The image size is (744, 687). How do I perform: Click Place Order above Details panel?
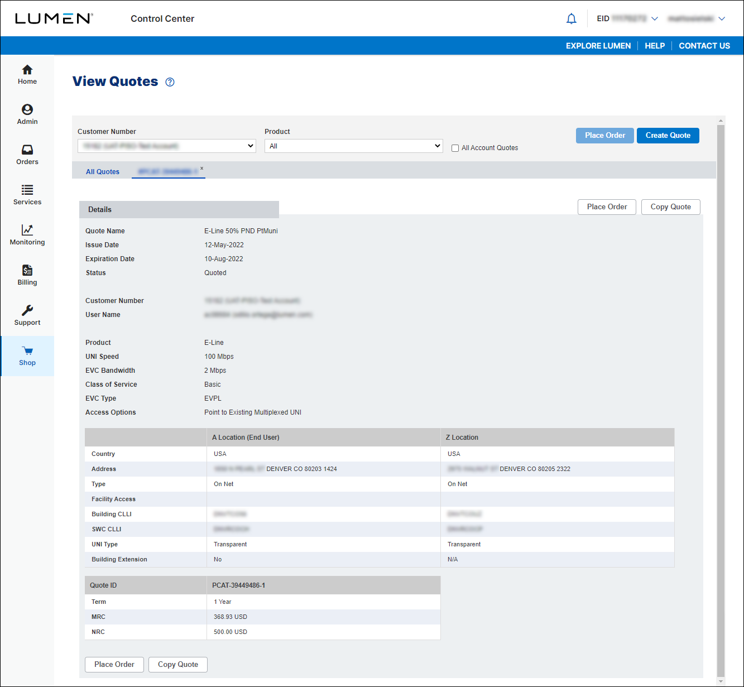point(607,207)
